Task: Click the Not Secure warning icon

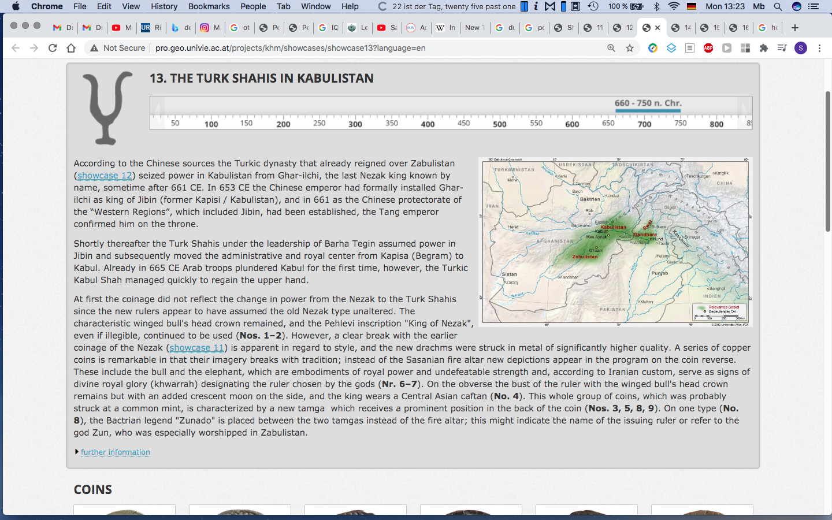Action: [x=94, y=48]
